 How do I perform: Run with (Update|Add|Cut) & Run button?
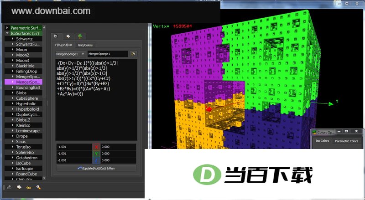pyautogui.click(x=96, y=169)
